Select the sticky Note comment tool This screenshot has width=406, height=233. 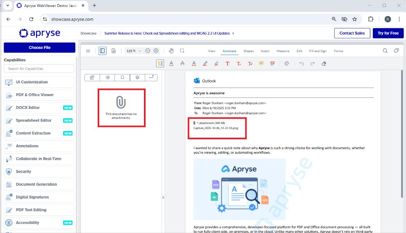click(261, 64)
